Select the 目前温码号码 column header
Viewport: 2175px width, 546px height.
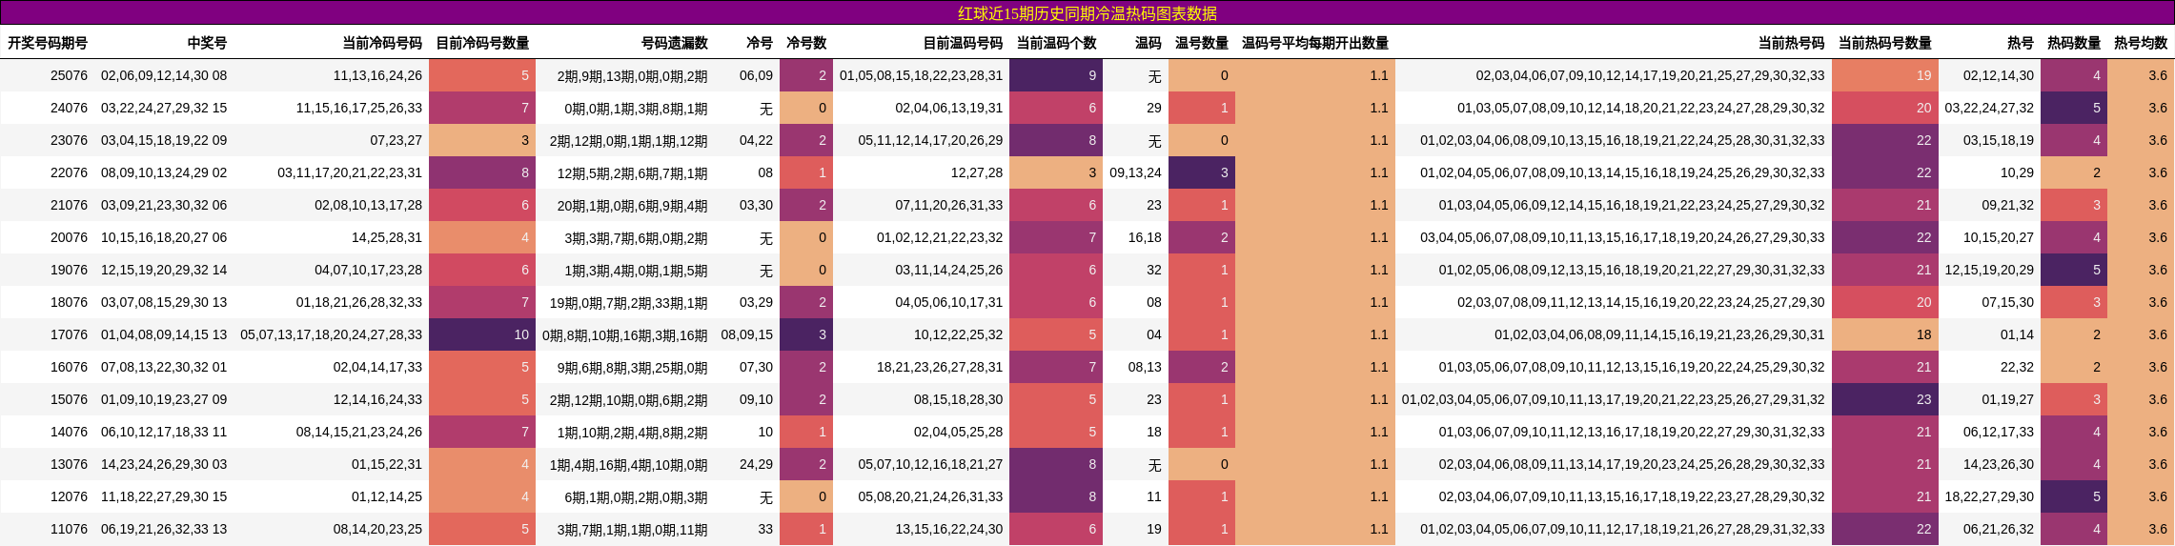point(963,43)
